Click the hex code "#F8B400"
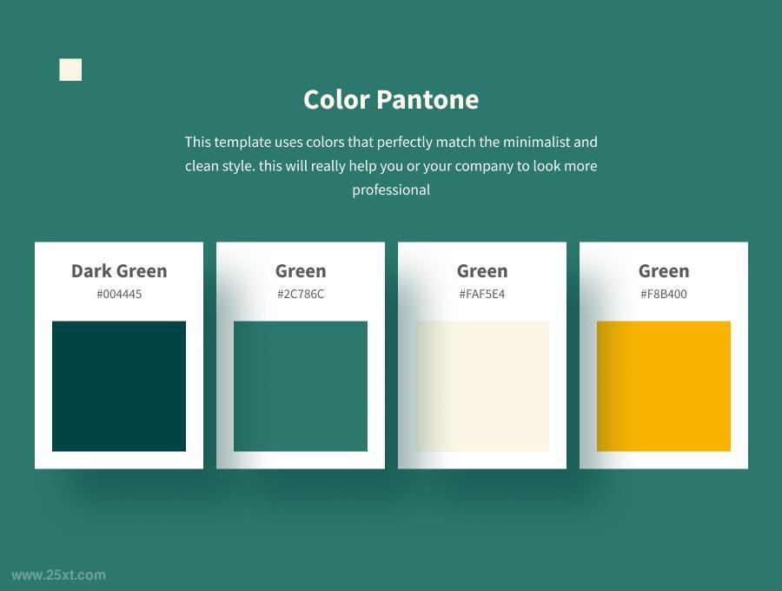The height and width of the screenshot is (591, 782). coord(664,295)
